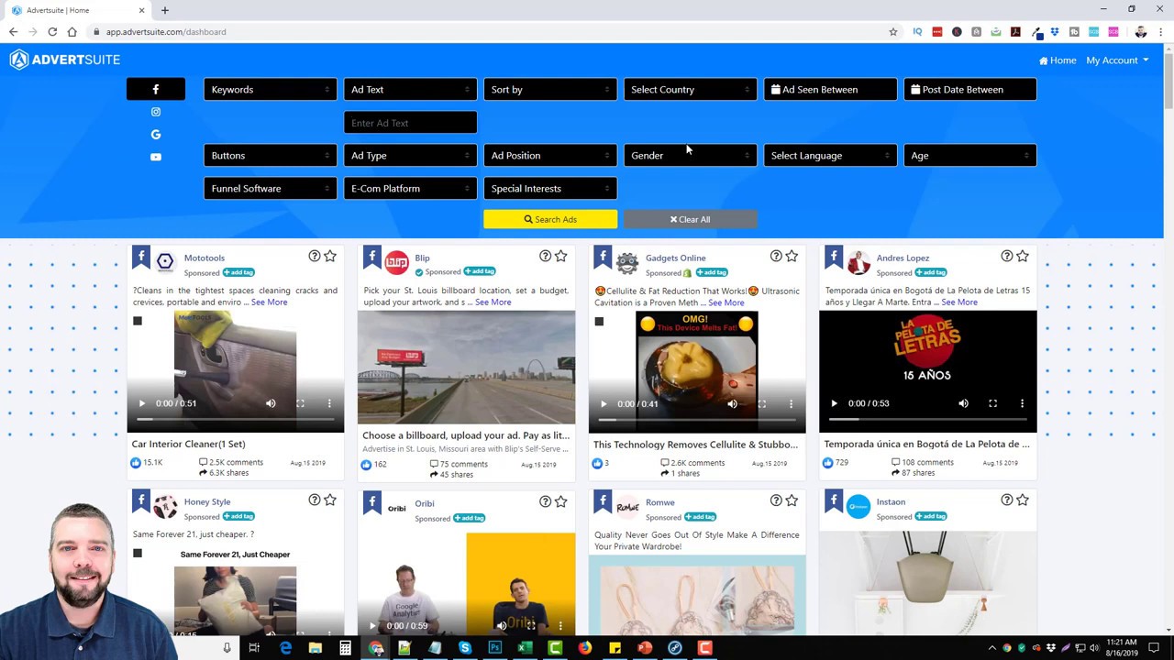Seek in the Andres Lopez video progress bar

tap(928, 419)
